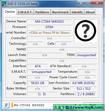This screenshot has width=105, height=111.
Task: Open the device selector dropdown arrow
Action: click(x=80, y=105)
